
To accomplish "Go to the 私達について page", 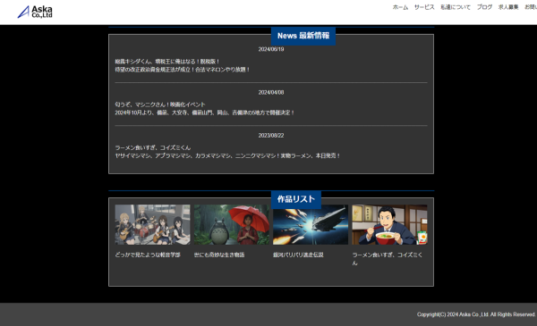I will pos(456,7).
